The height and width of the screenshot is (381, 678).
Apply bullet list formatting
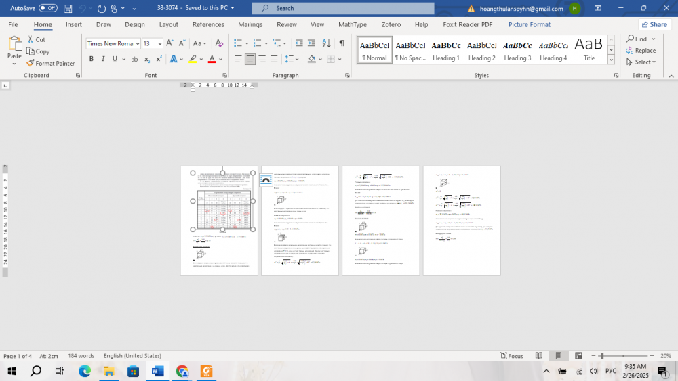click(237, 43)
